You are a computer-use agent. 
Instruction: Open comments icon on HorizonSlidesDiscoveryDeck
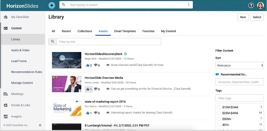click(x=108, y=65)
